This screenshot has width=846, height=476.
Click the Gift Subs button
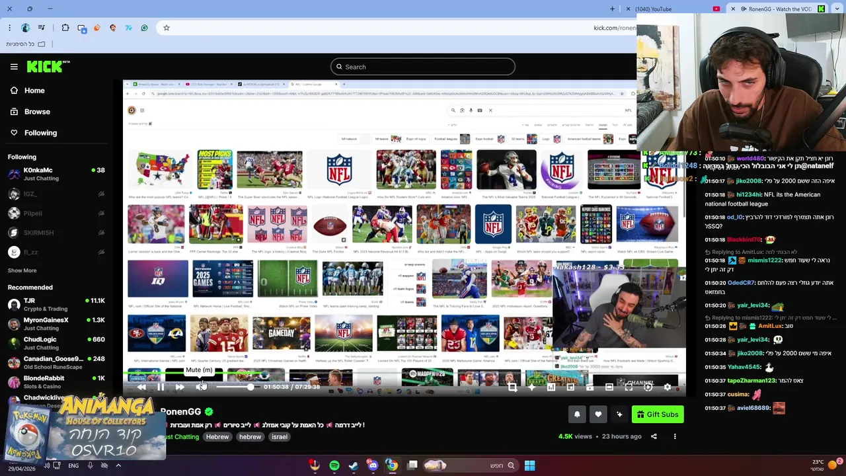pos(658,415)
